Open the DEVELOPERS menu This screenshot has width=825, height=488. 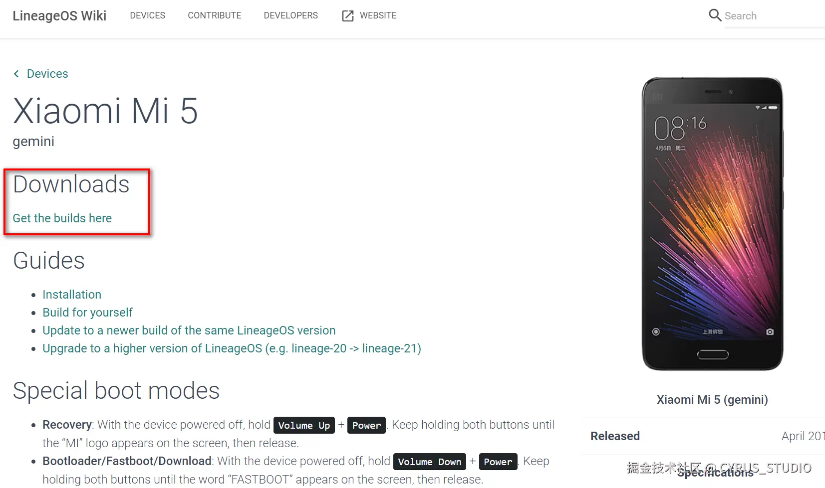pos(290,15)
